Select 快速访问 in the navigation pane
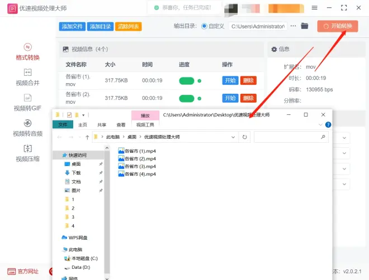 click(x=78, y=155)
